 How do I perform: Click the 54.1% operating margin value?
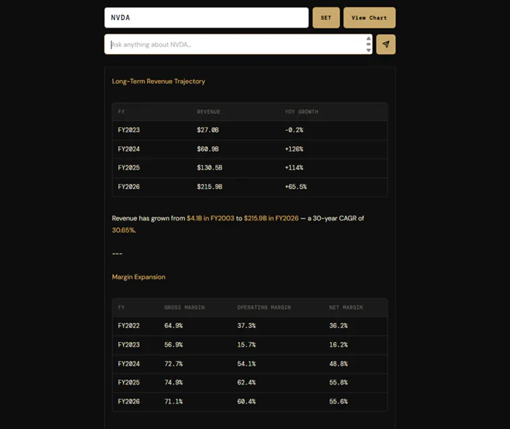pyautogui.click(x=246, y=364)
